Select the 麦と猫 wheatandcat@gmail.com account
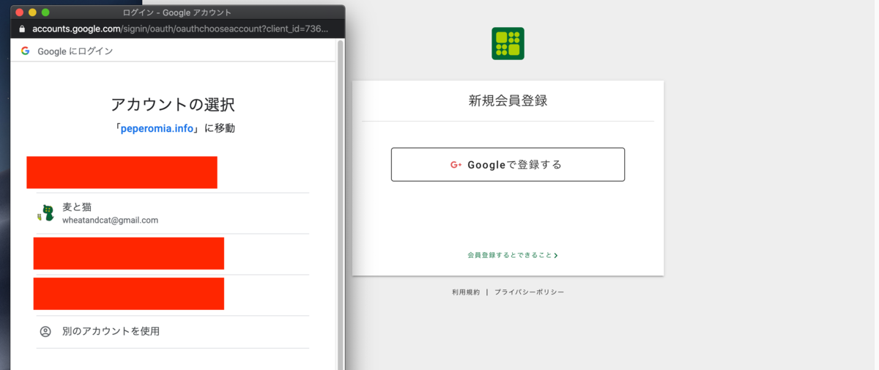The width and height of the screenshot is (879, 370). (173, 213)
